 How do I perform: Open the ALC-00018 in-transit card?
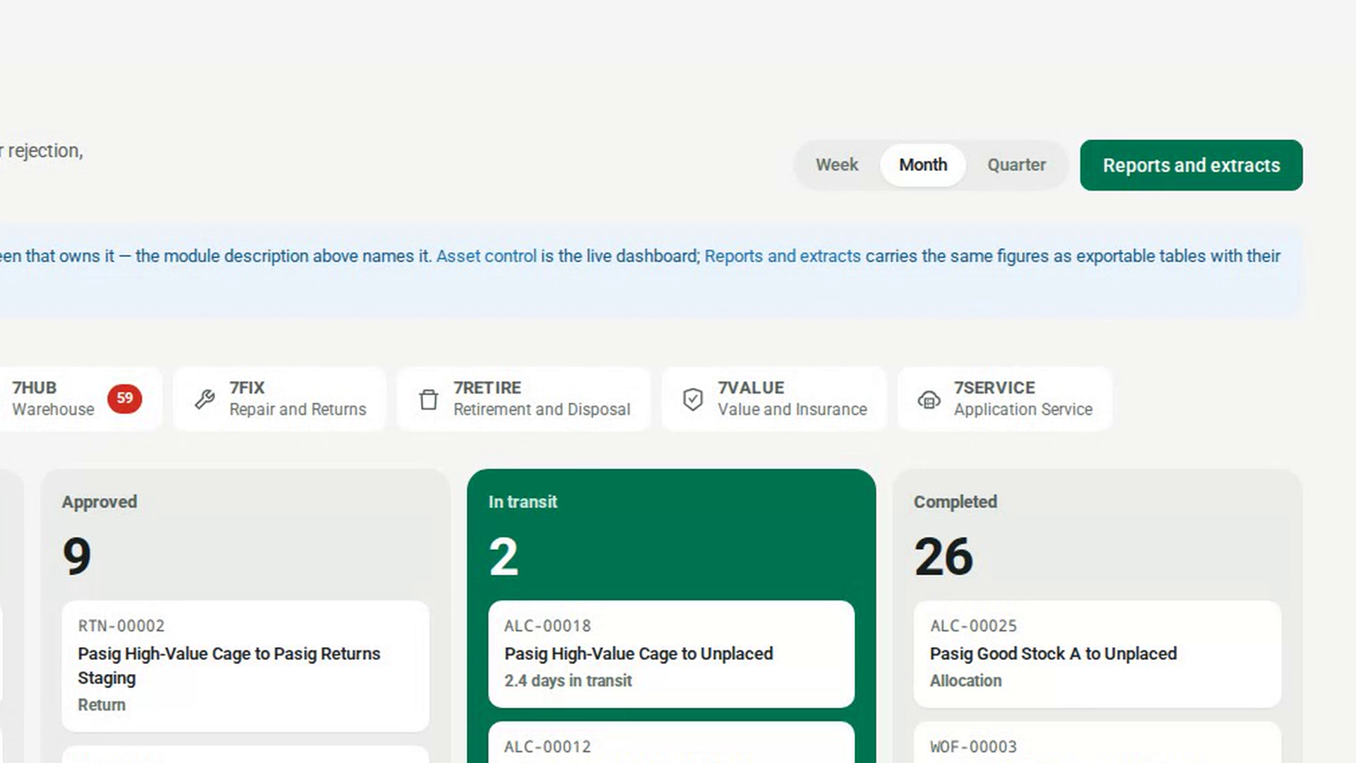tap(671, 653)
